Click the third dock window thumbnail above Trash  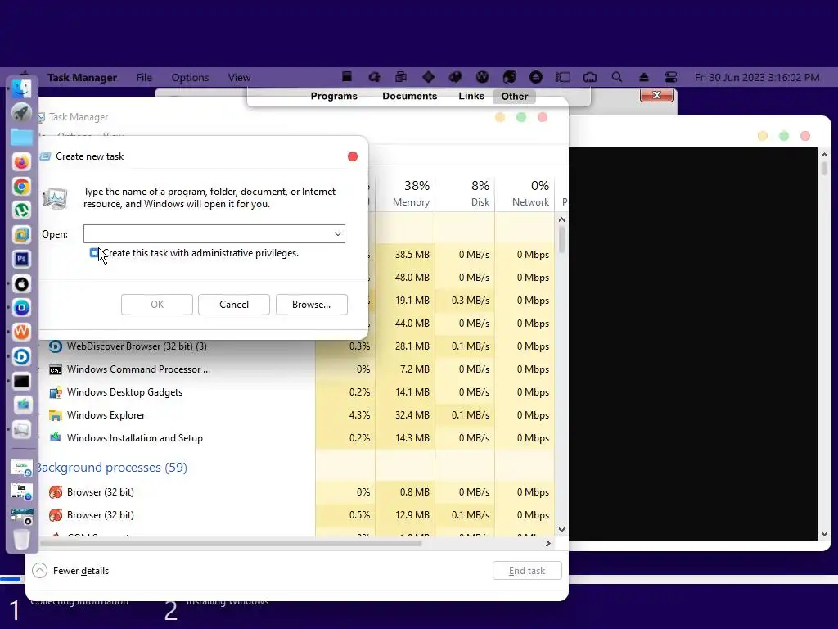tap(21, 517)
